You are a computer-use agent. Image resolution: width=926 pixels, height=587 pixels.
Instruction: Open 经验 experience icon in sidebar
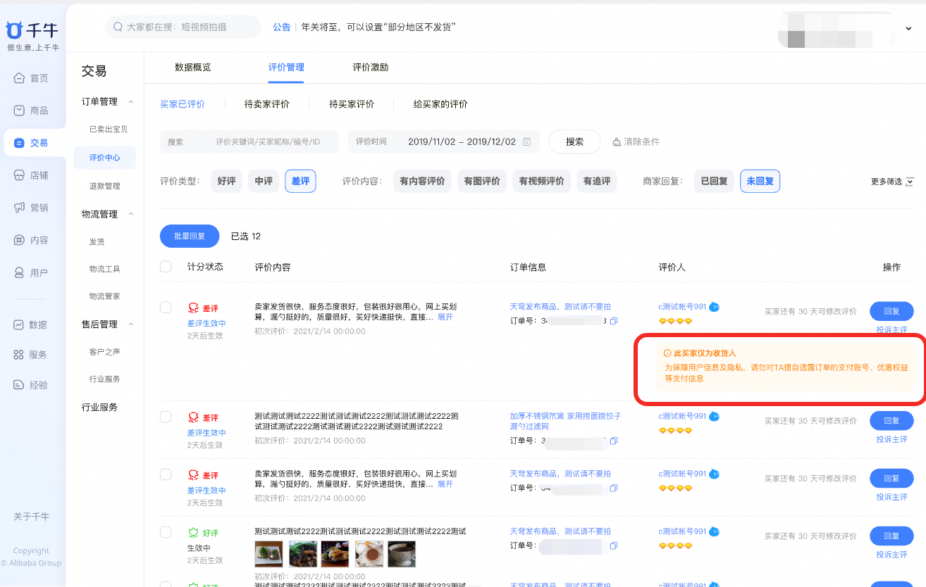[19, 385]
